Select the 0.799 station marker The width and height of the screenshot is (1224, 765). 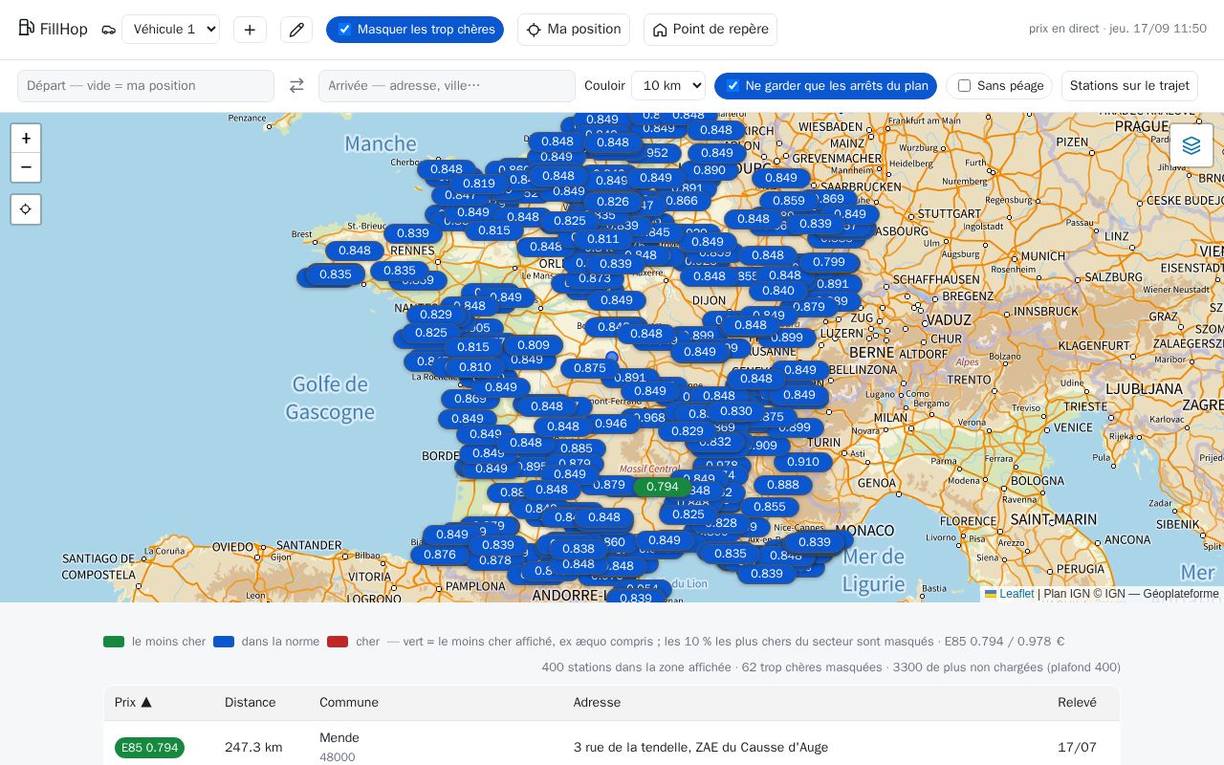pos(829,262)
